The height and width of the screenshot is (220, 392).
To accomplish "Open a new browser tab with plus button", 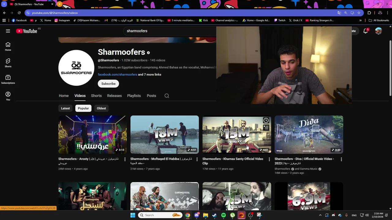I will coord(59,4).
